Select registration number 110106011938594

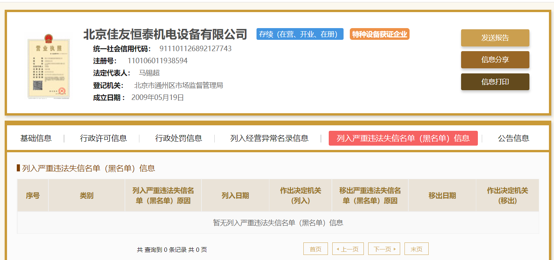[157, 61]
